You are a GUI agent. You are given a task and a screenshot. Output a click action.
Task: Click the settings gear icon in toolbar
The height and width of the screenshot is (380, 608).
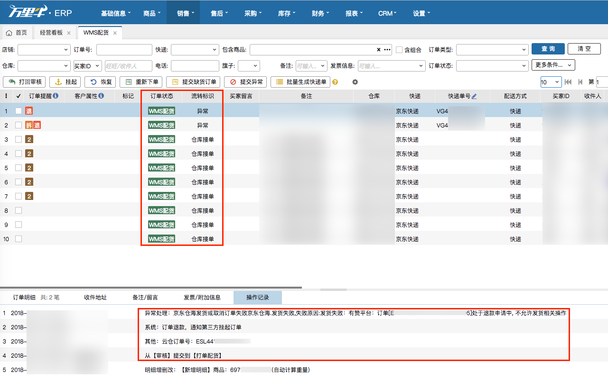click(355, 82)
